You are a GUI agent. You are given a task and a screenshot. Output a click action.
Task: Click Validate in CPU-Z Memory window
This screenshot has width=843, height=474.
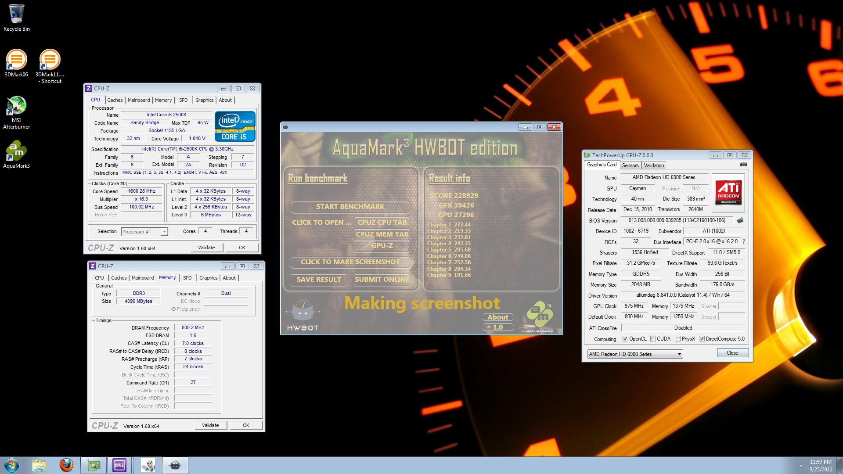coord(210,425)
